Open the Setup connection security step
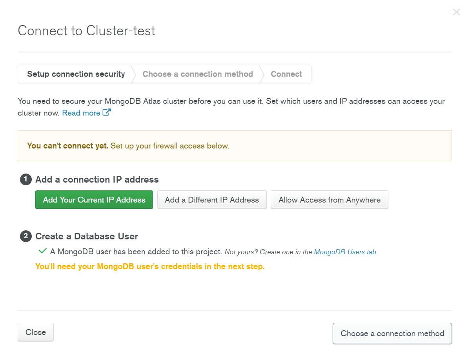The width and height of the screenshot is (470, 353). click(76, 74)
